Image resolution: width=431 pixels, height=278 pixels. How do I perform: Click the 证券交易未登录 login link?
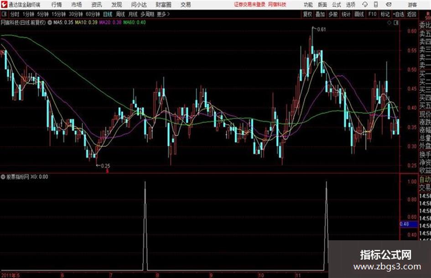pos(249,5)
